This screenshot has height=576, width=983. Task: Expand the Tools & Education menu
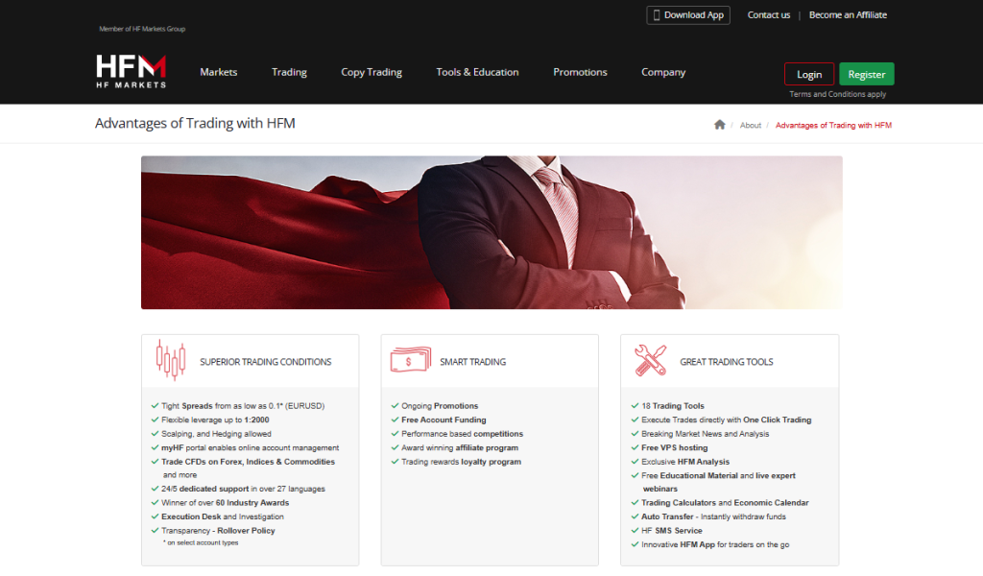click(477, 72)
